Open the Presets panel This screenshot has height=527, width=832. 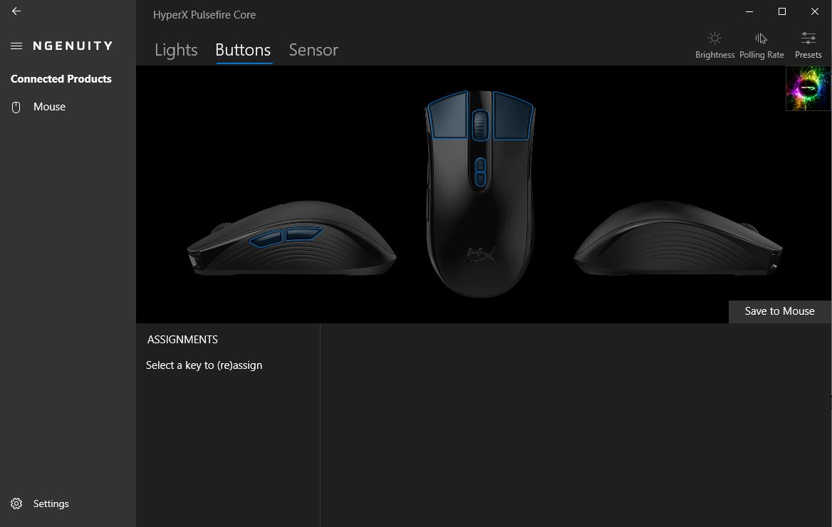click(808, 45)
